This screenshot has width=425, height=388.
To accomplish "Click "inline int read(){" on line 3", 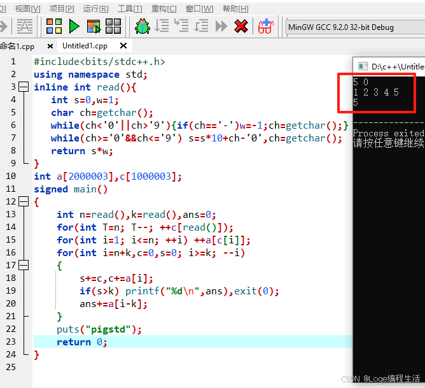I will 85,87.
